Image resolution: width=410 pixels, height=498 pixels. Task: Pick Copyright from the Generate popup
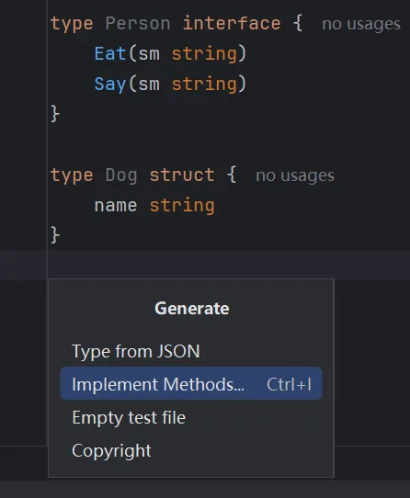click(x=191, y=450)
